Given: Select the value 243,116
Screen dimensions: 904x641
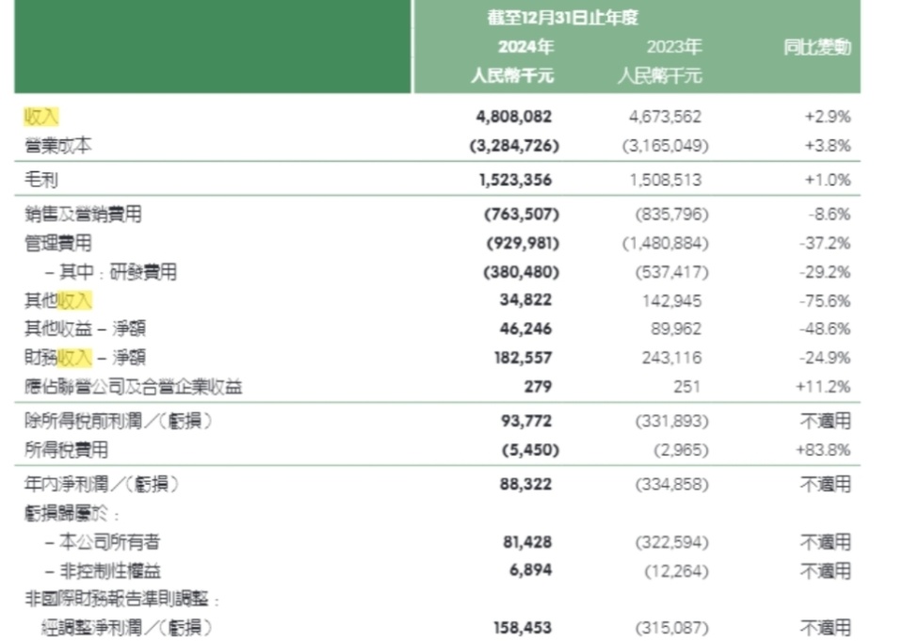Looking at the screenshot, I should 671,358.
